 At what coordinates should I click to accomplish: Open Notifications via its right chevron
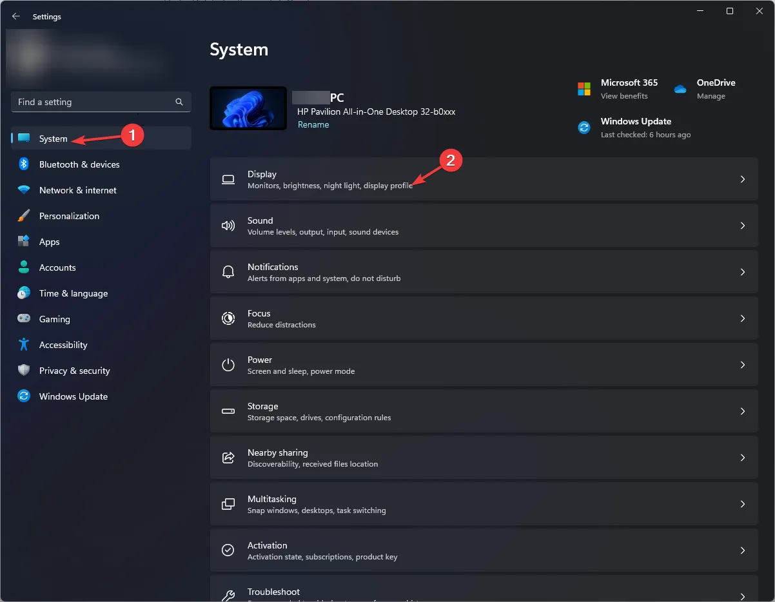743,272
